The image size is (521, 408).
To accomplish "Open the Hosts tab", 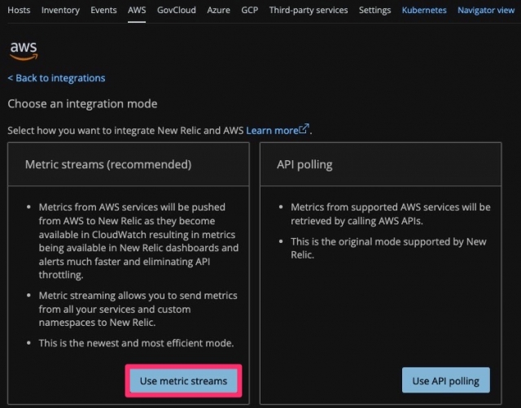I will tap(19, 11).
